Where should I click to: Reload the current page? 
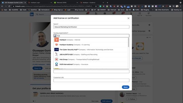pos(9,6)
